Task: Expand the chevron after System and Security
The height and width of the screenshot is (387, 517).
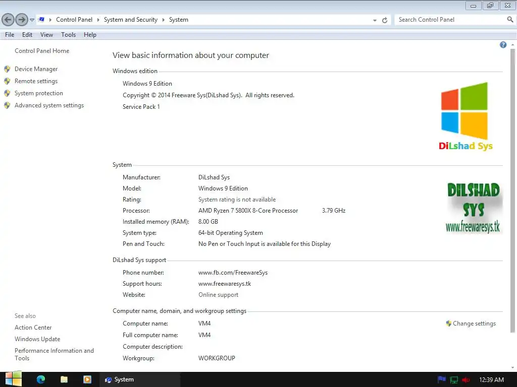Action: point(163,20)
